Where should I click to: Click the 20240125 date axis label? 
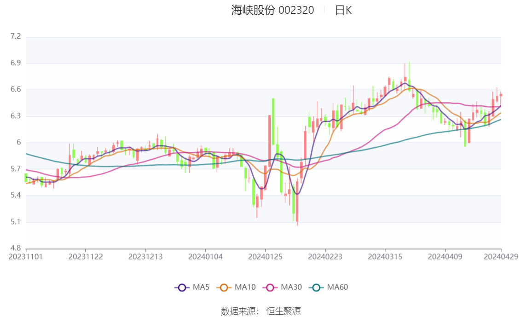point(265,257)
